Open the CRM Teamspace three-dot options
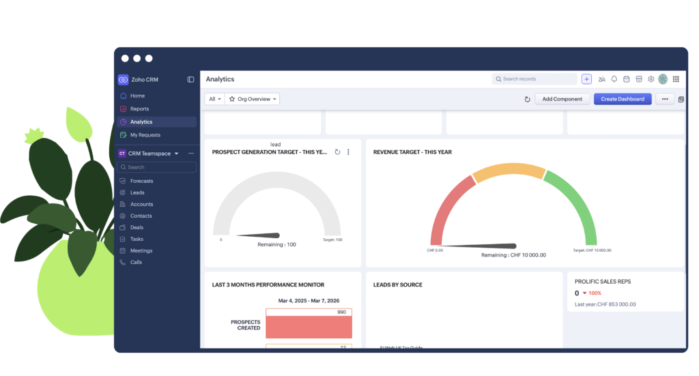Viewport: 699px width, 376px height. coord(191,154)
